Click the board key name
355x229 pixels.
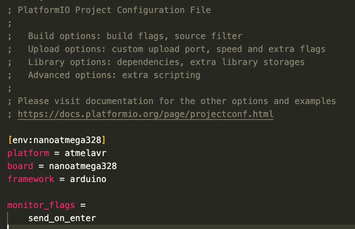(x=20, y=166)
